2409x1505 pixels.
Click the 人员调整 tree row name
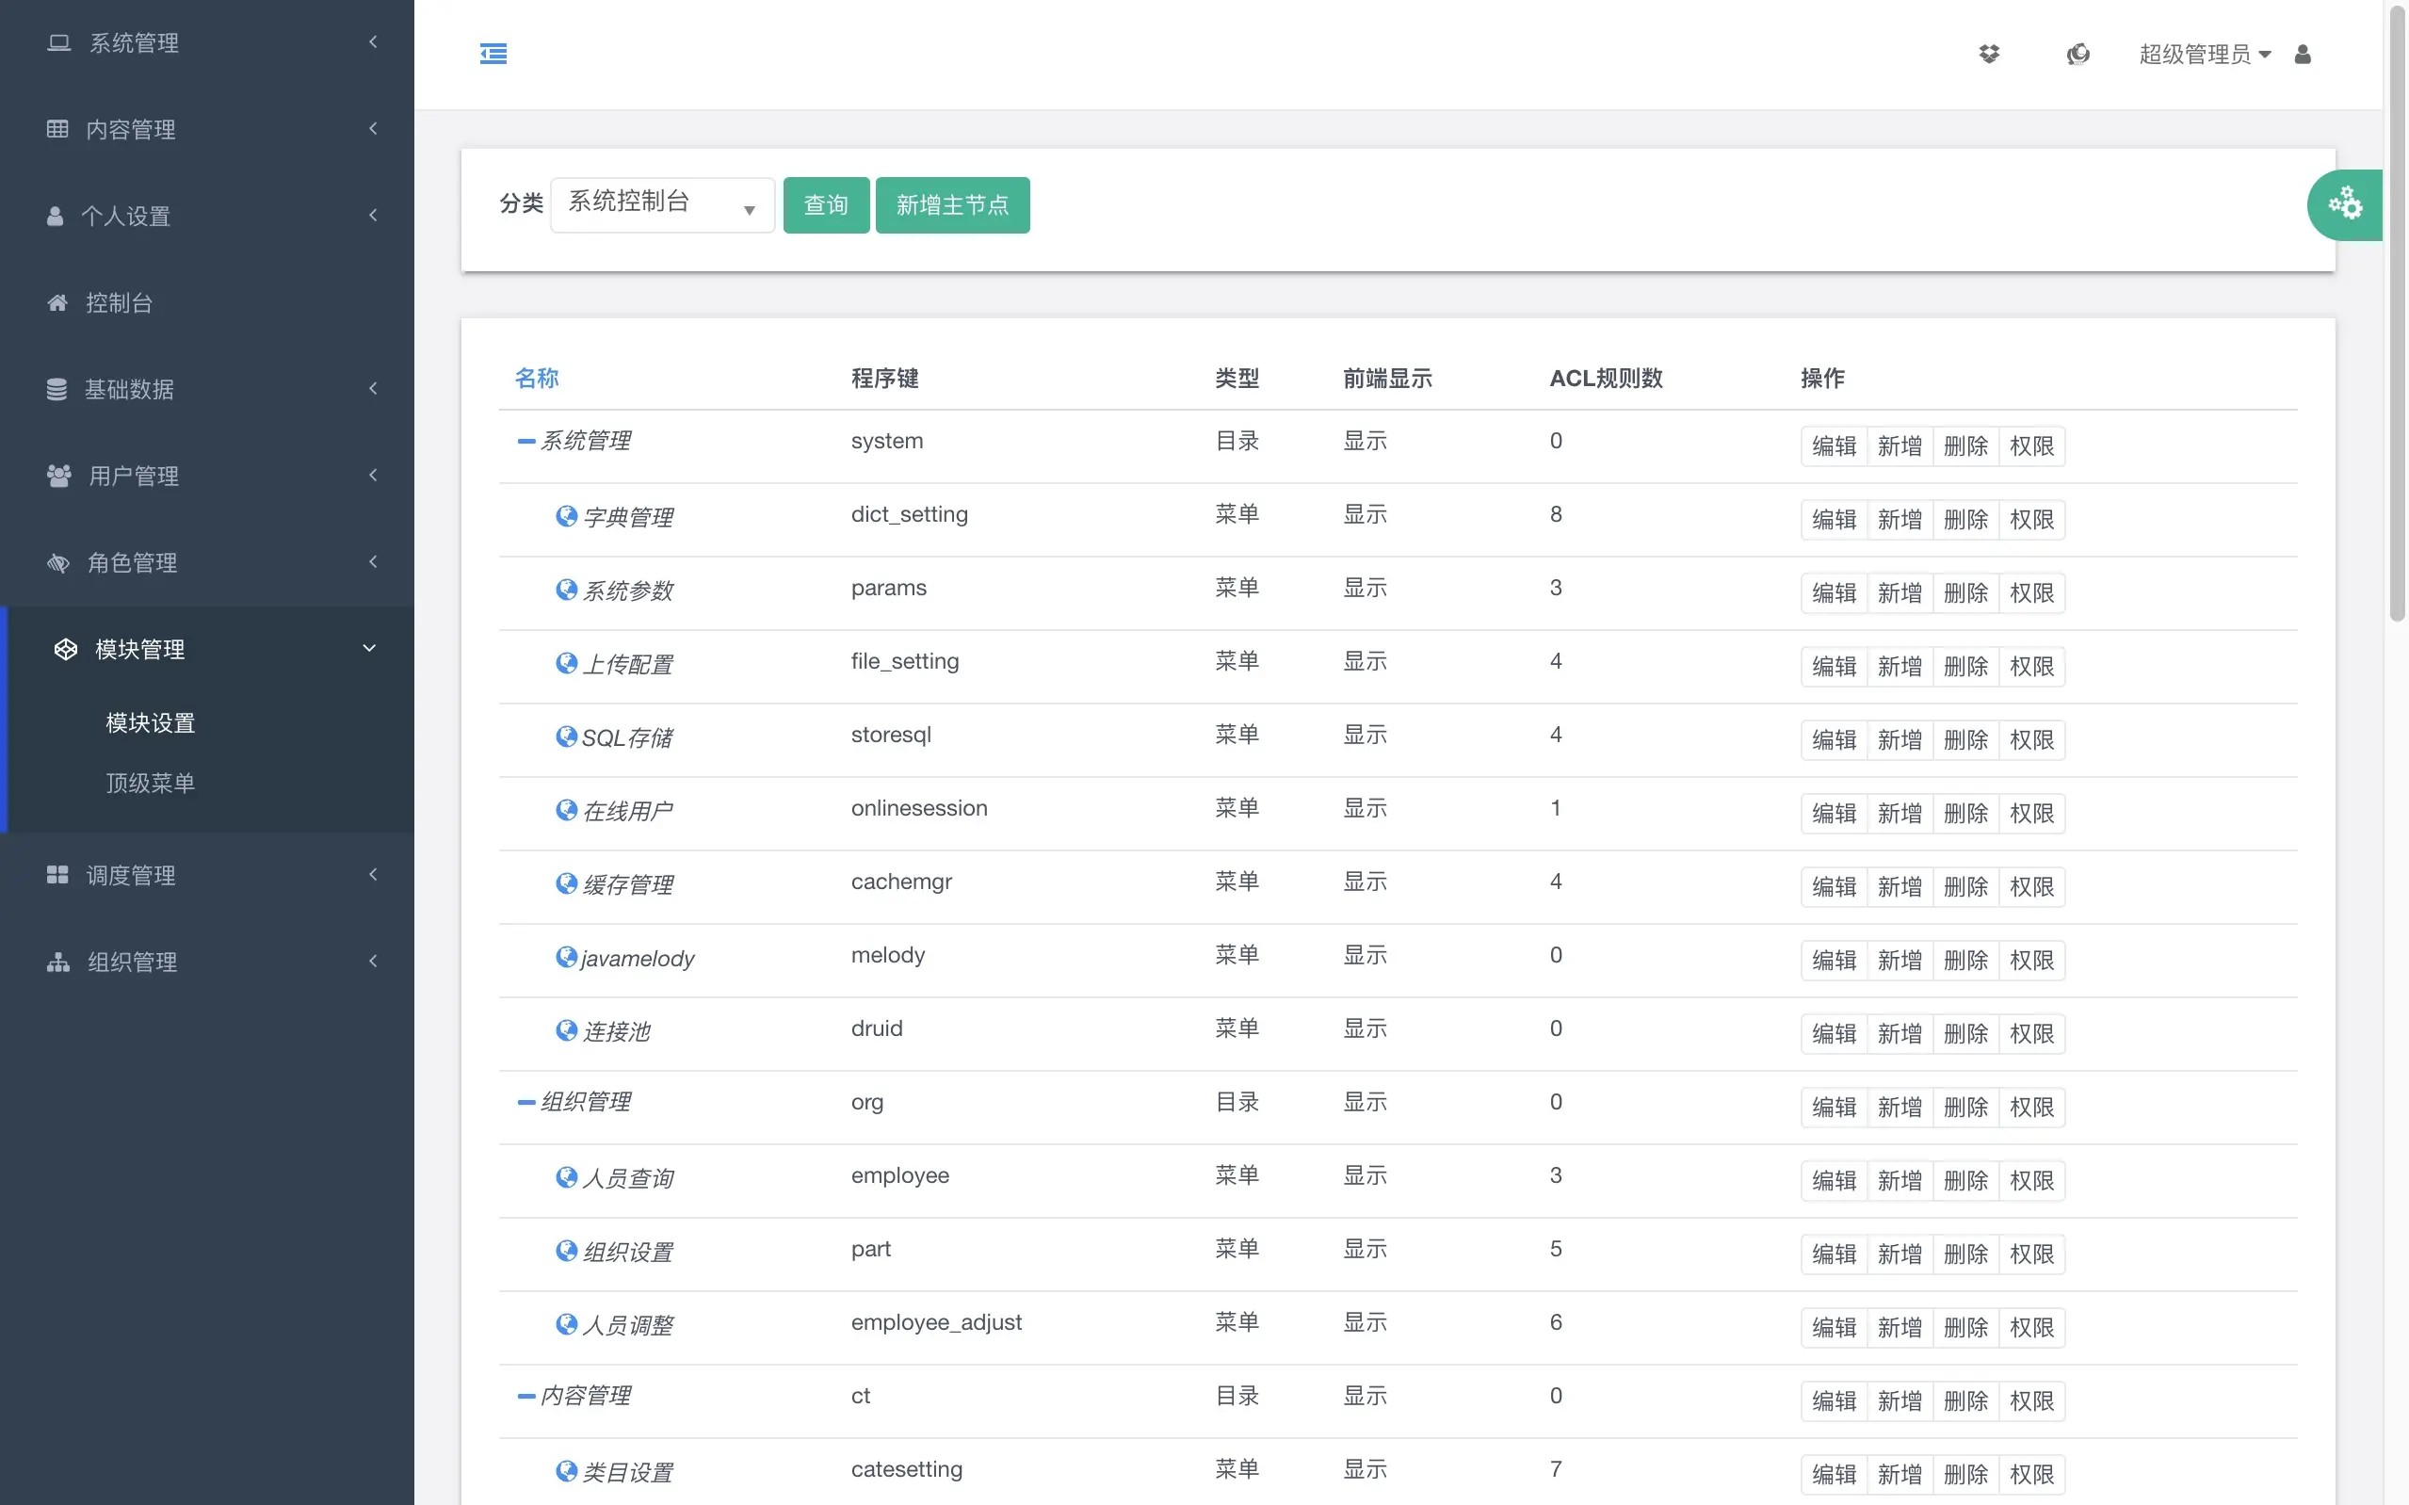pos(628,1325)
